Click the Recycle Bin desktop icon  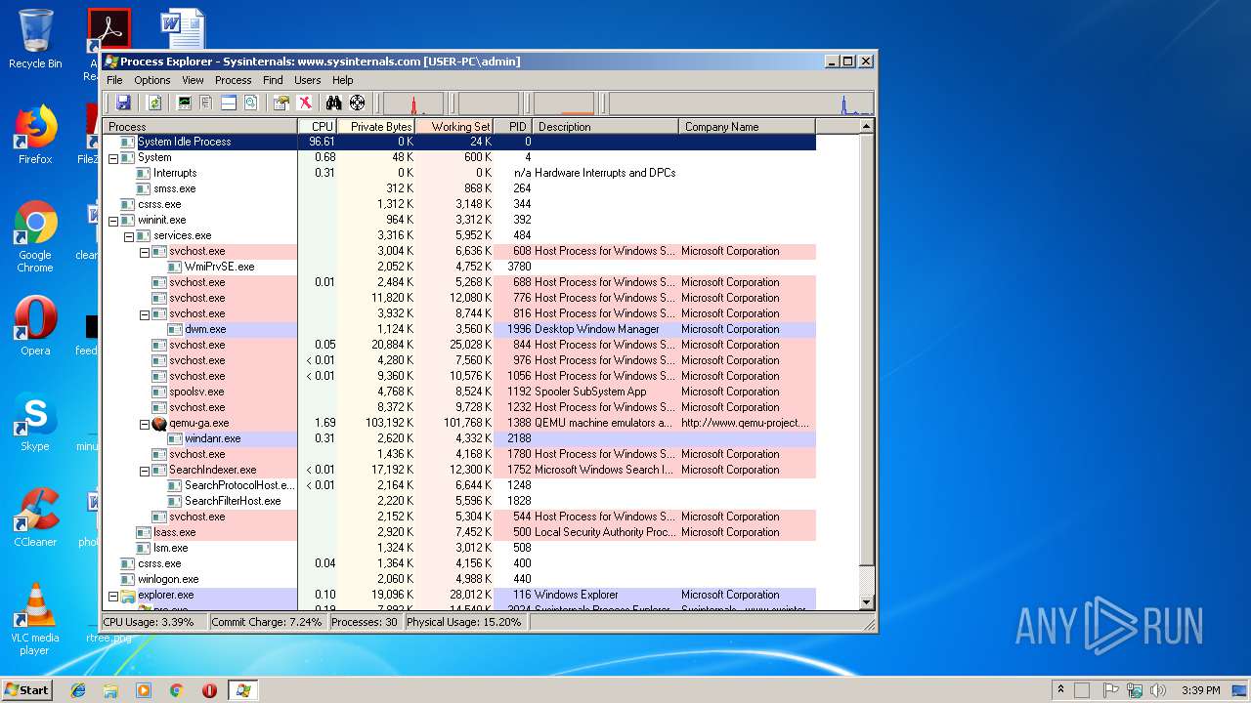pos(35,39)
